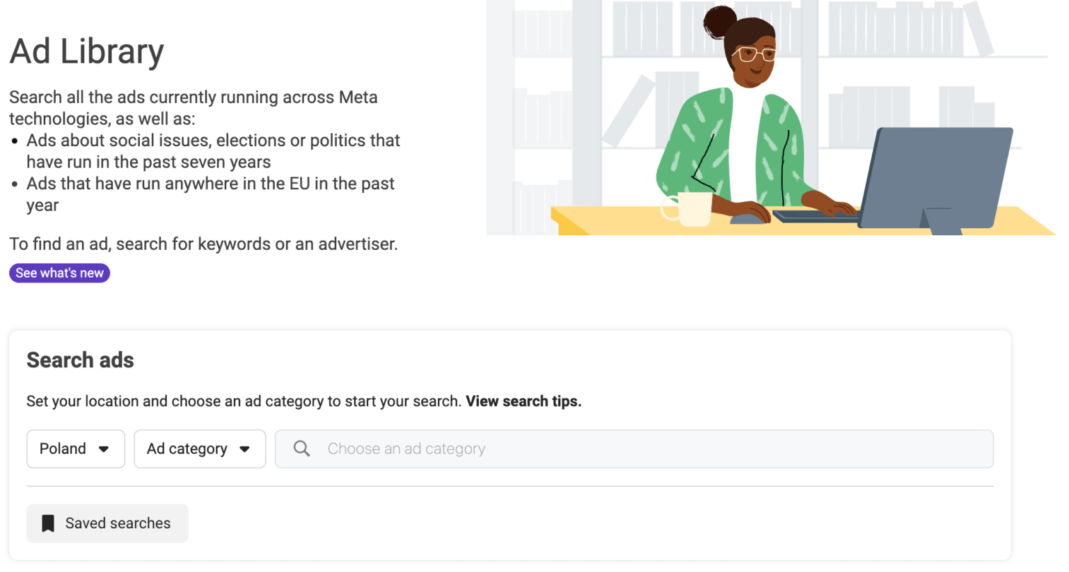Image resolution: width=1069 pixels, height=572 pixels.
Task: Expand the Ad category dropdown
Action: pos(200,449)
